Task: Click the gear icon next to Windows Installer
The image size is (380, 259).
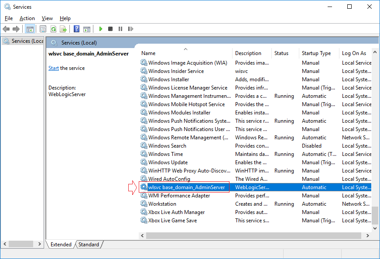Action: click(144, 79)
